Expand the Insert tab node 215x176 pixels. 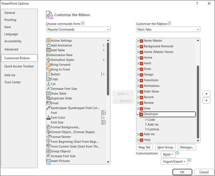click(138, 63)
